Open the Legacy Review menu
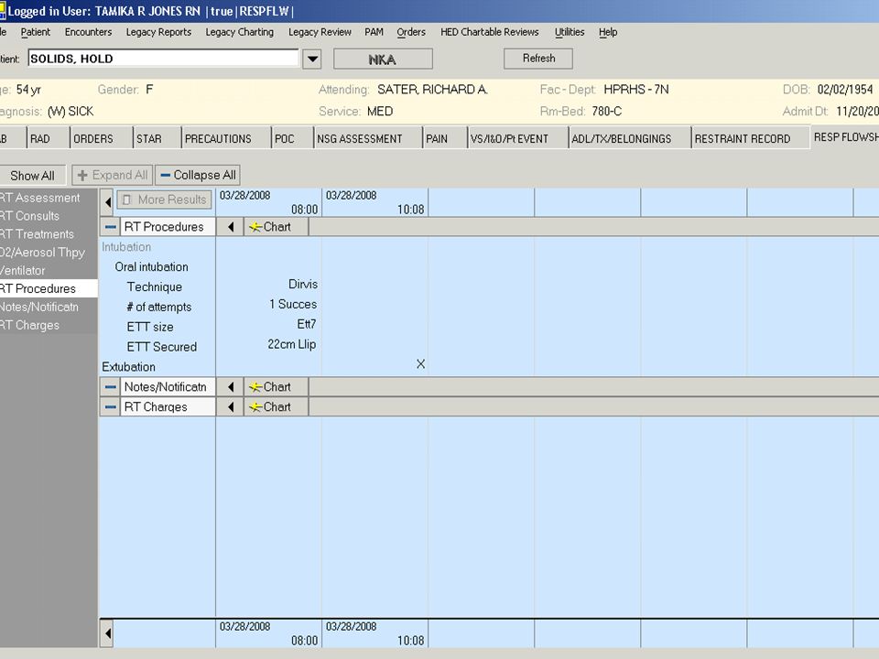This screenshot has width=879, height=659. pyautogui.click(x=320, y=32)
